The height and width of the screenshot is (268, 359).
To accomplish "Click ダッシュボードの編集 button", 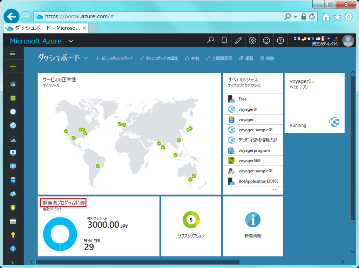I will (159, 59).
